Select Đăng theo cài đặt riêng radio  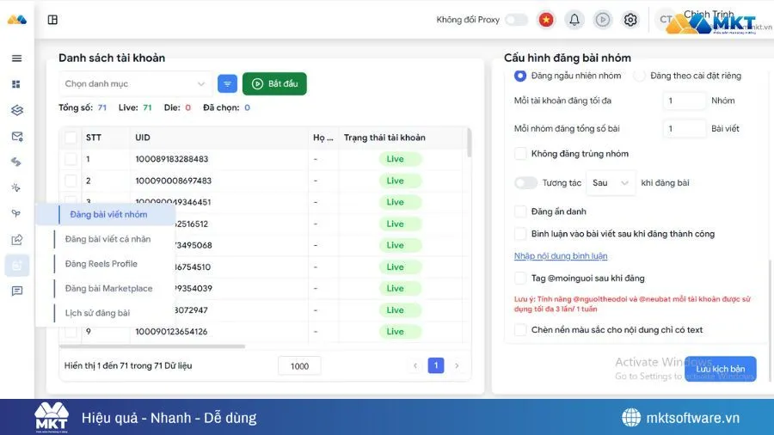tap(639, 76)
